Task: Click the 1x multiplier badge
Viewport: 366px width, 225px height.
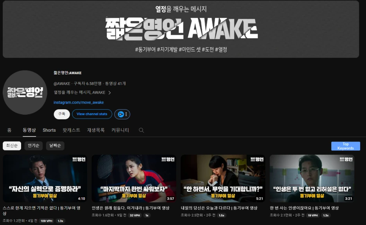Action: 147,216
